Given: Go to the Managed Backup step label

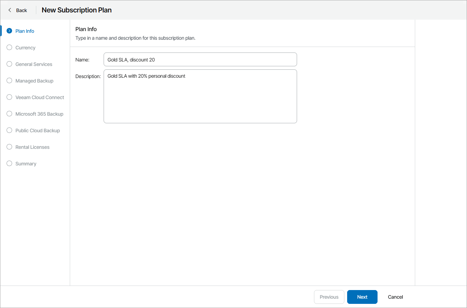Looking at the screenshot, I should [x=35, y=81].
